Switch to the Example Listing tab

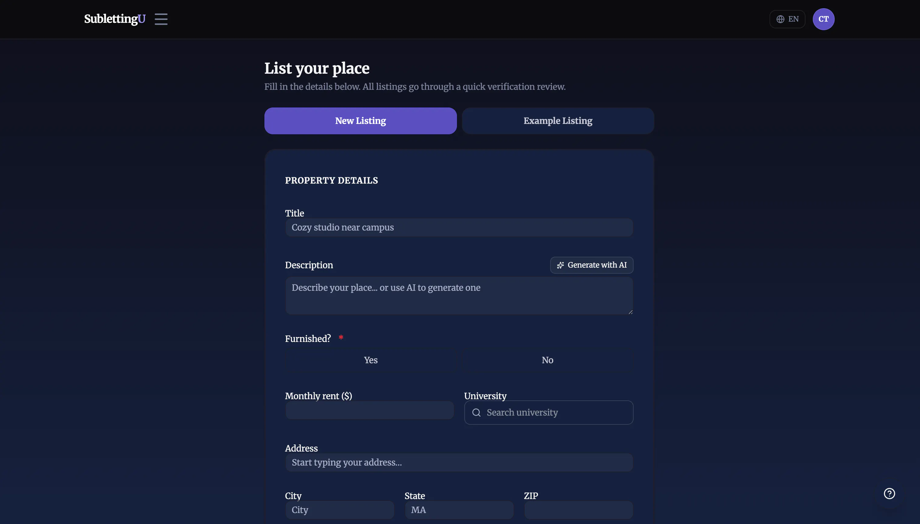(x=557, y=121)
